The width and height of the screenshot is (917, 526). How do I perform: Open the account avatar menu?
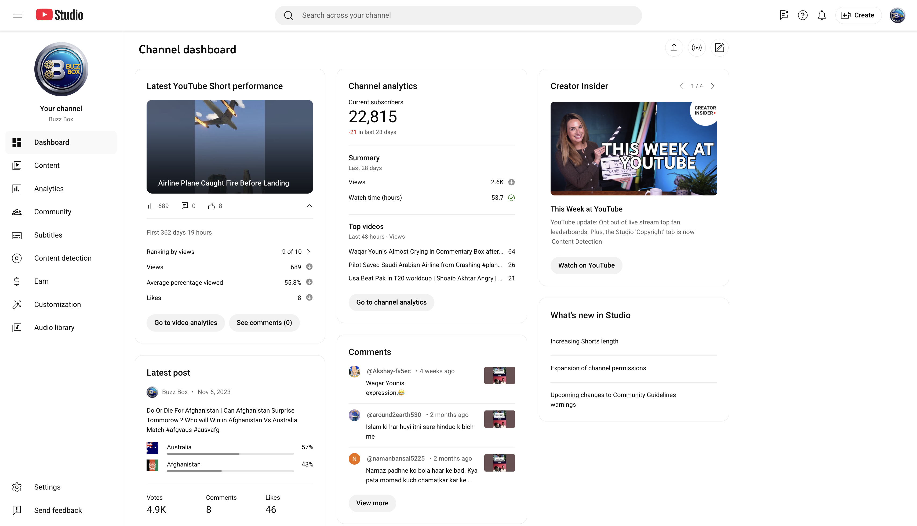[x=897, y=15]
